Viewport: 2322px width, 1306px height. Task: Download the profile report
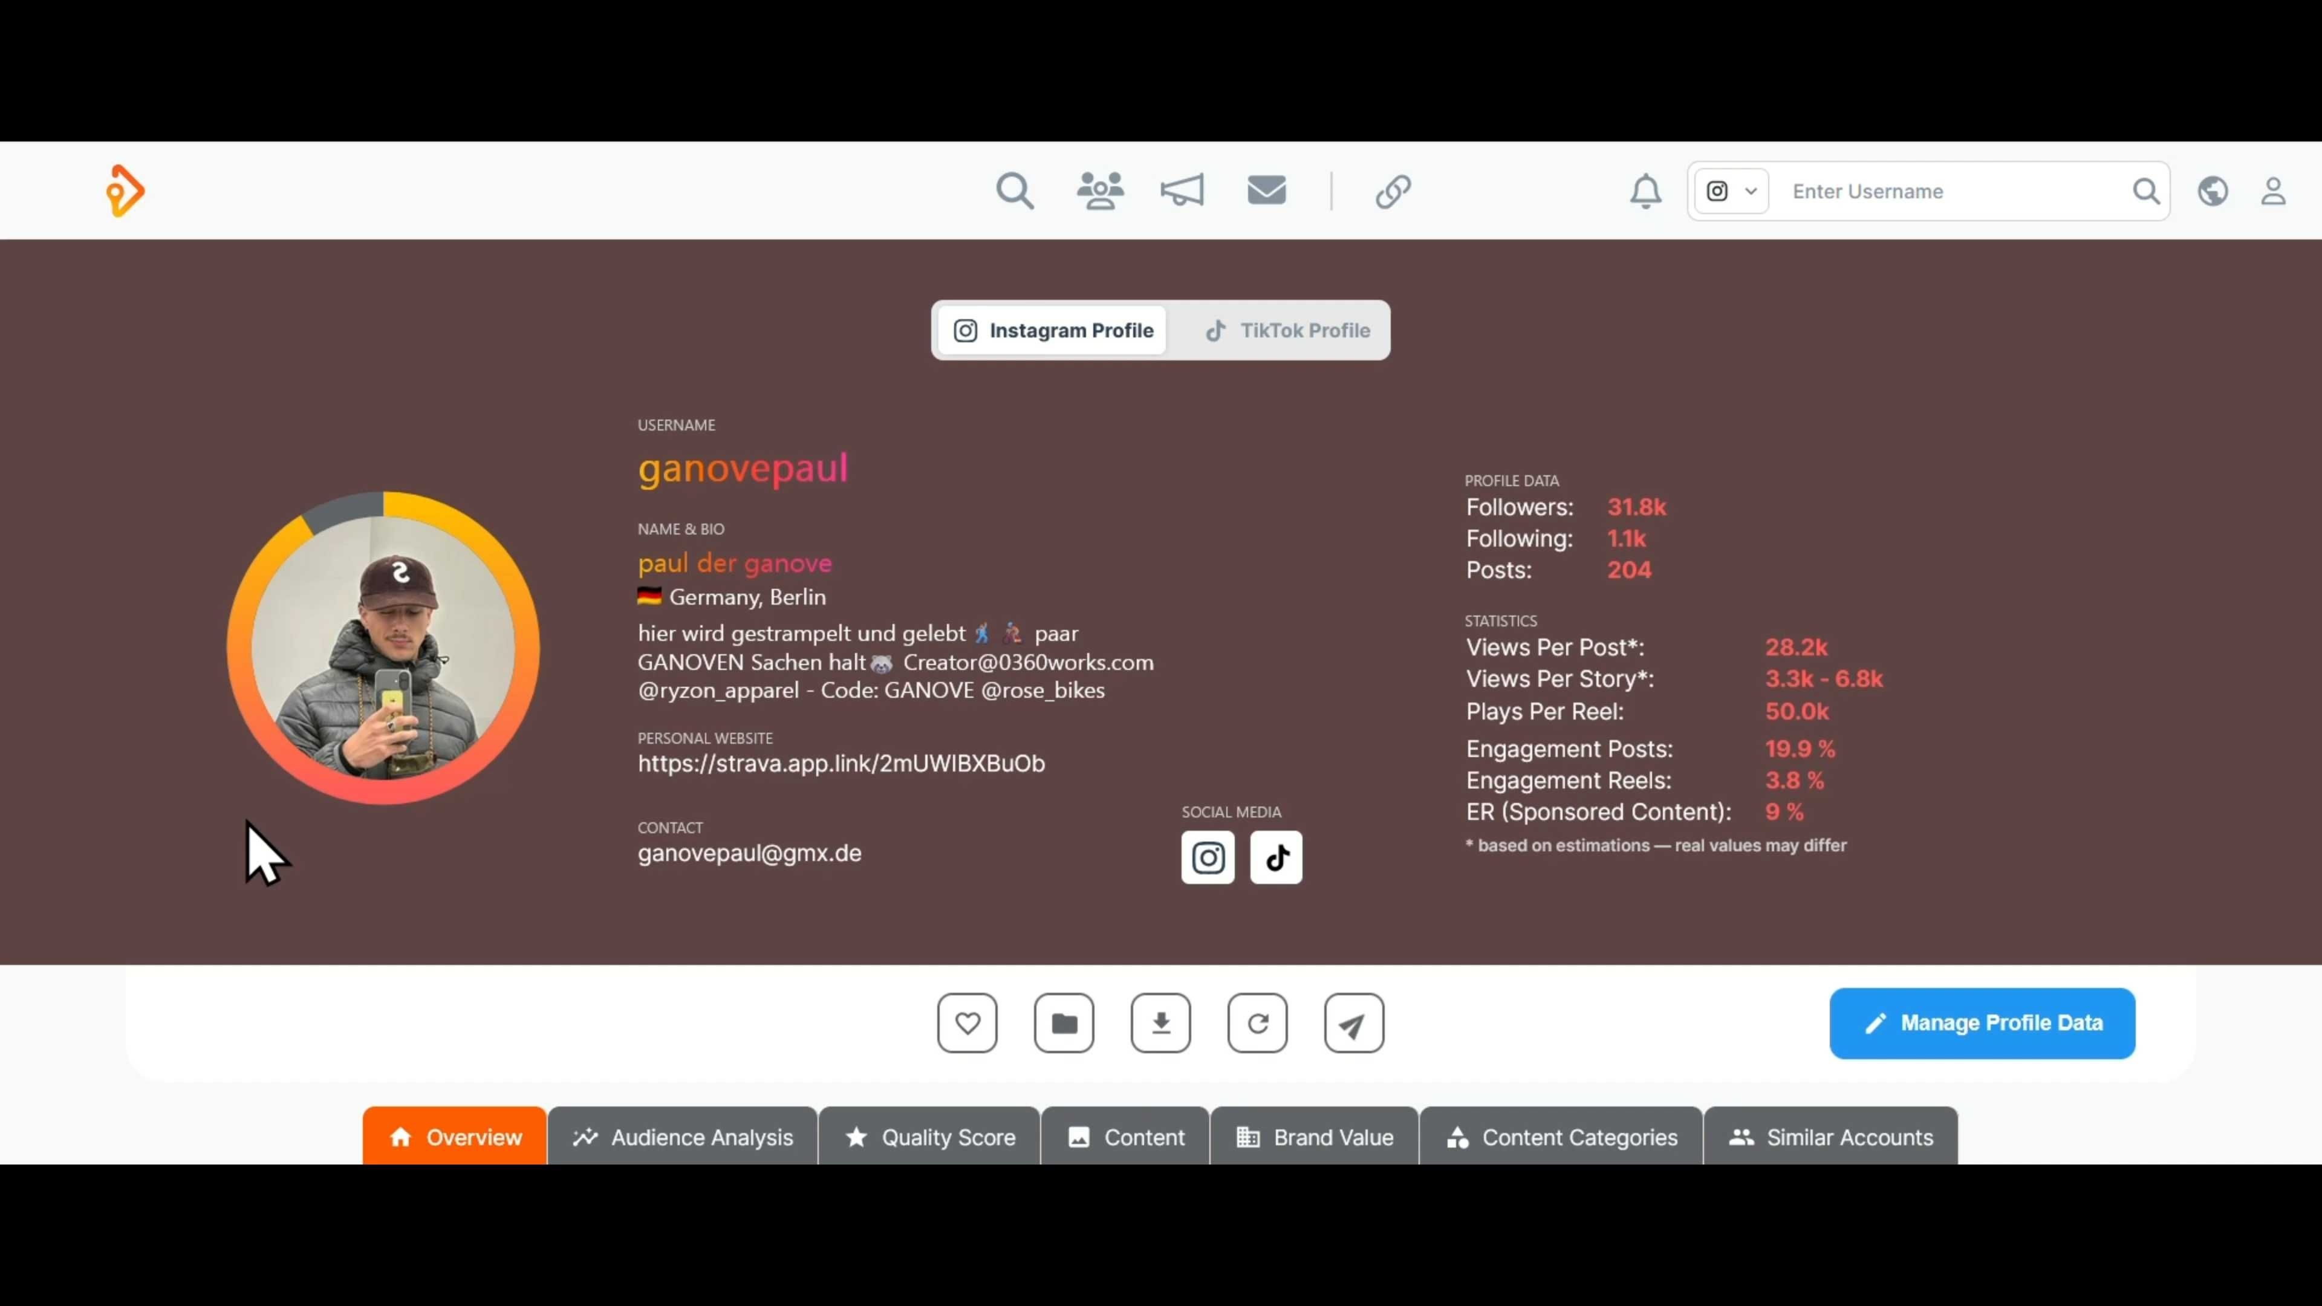(1160, 1023)
